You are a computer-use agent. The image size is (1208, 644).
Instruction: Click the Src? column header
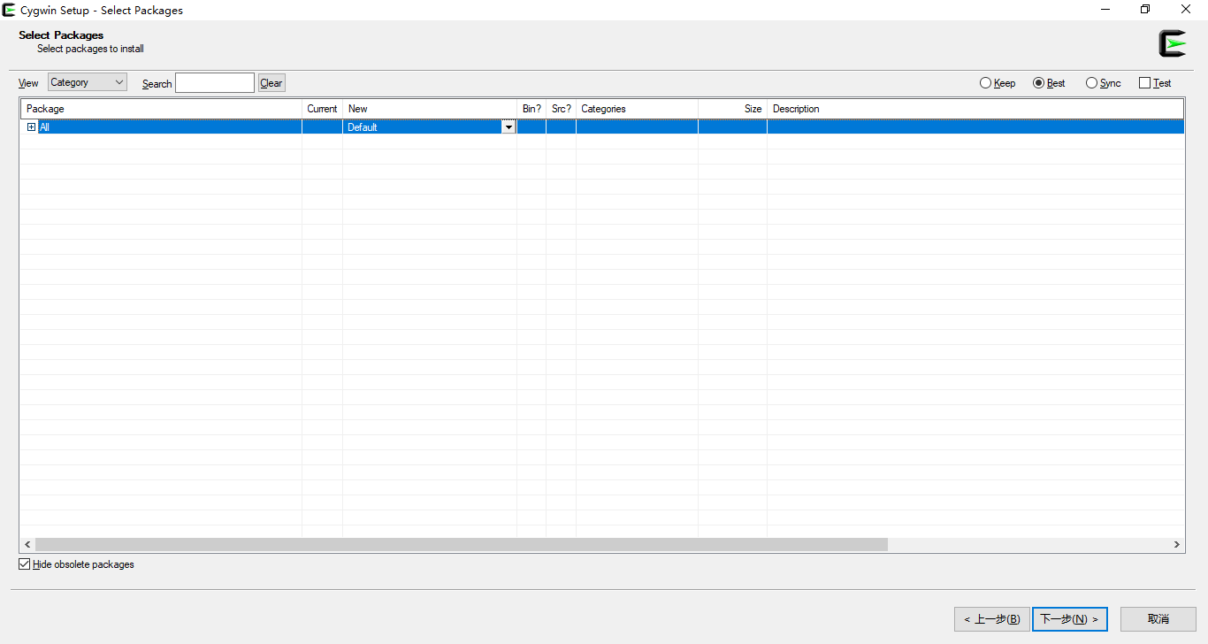point(562,109)
